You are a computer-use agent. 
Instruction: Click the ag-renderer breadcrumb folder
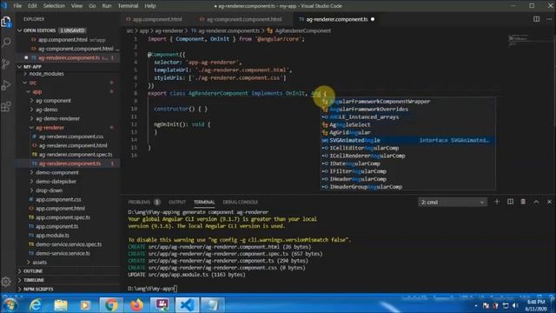coord(169,31)
